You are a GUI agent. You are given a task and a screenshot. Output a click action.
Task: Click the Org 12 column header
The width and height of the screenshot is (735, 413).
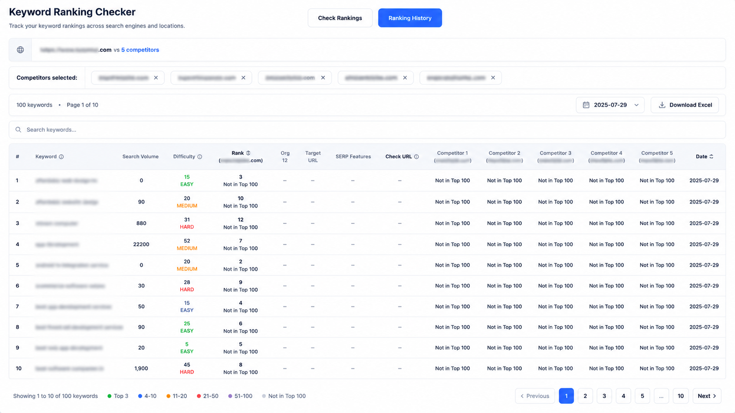[285, 157]
